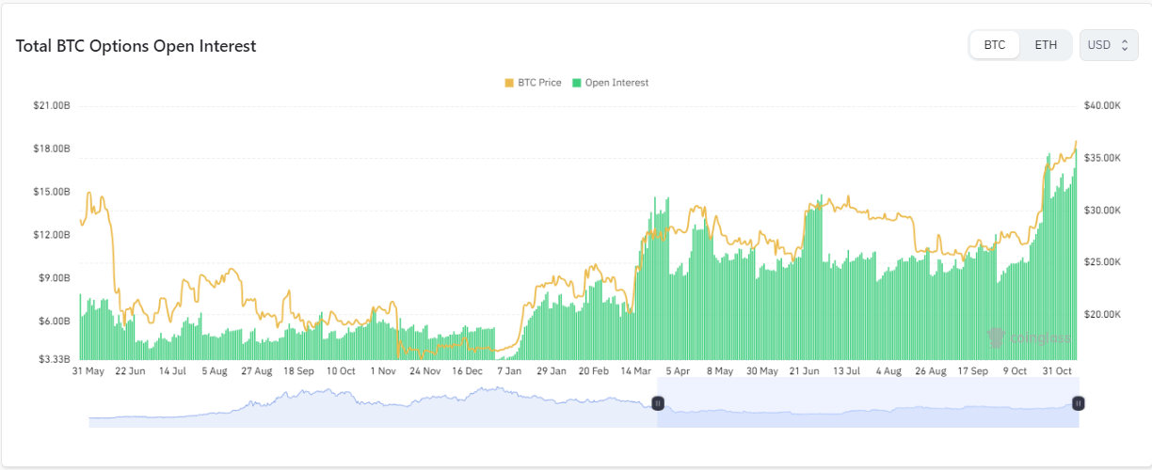
Task: Click the 31 May x-axis label
Action: pyautogui.click(x=88, y=371)
